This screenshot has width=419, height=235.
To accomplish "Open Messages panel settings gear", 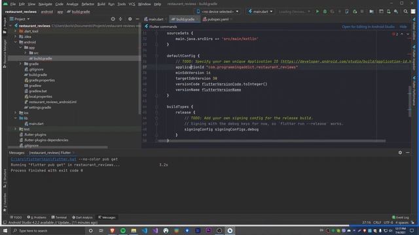I will (x=400, y=152).
